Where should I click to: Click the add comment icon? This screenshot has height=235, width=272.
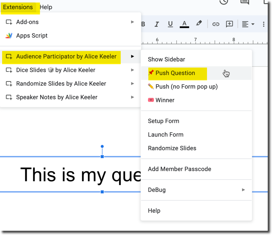[x=229, y=24]
